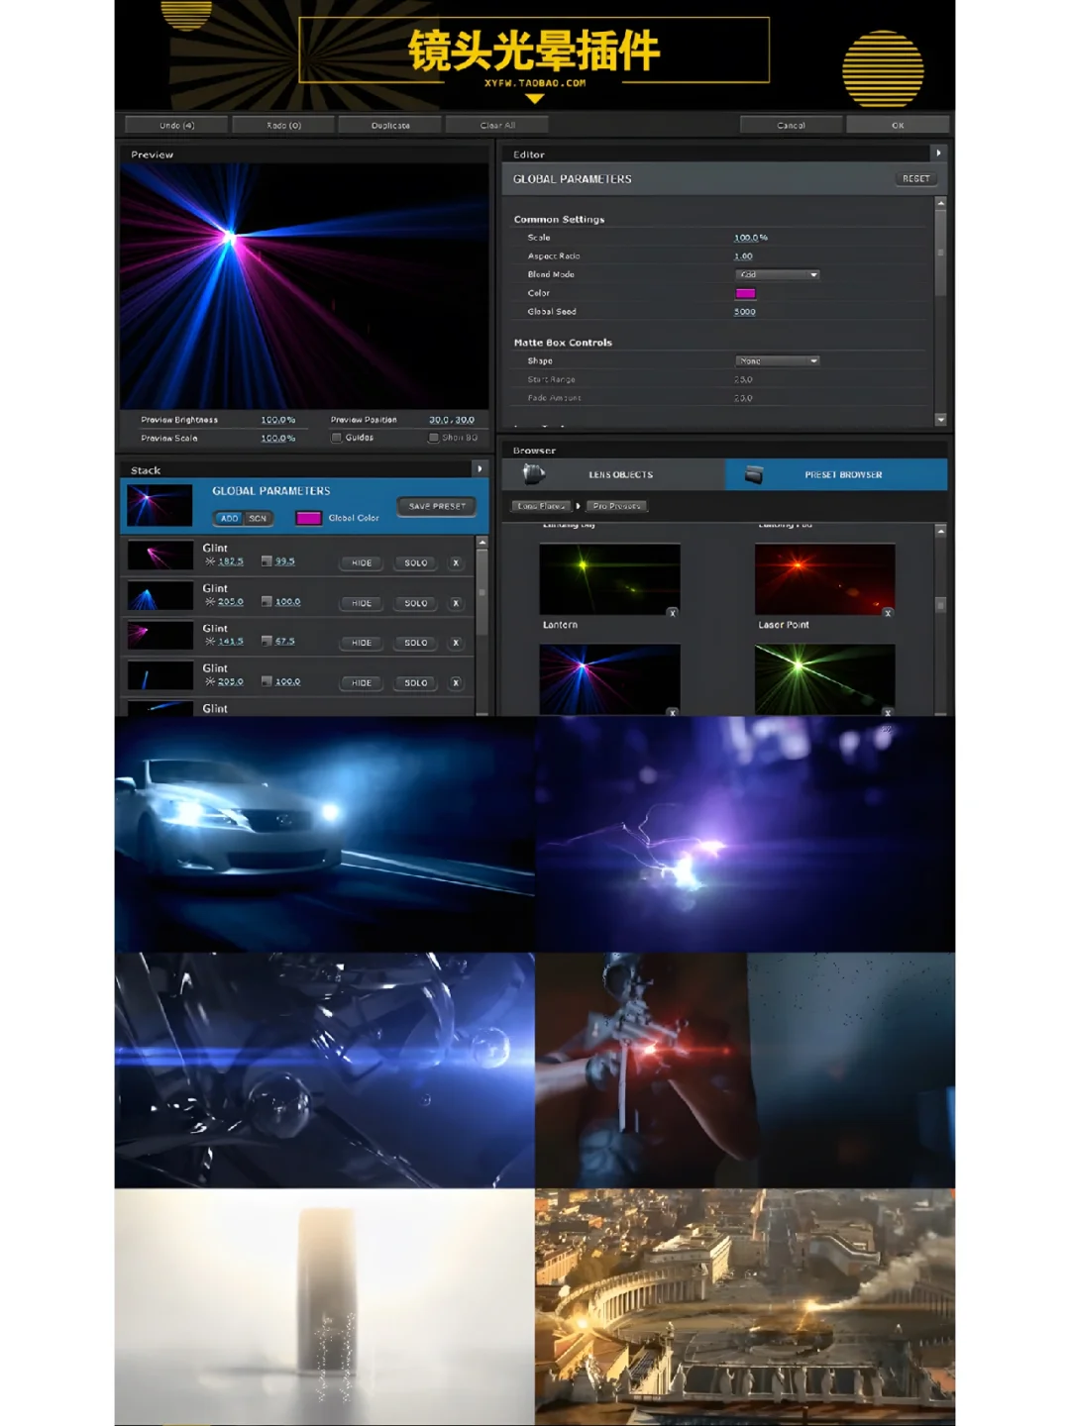1070x1426 pixels.
Task: Click the Glint brightness value 182.5
Action: [x=231, y=561]
